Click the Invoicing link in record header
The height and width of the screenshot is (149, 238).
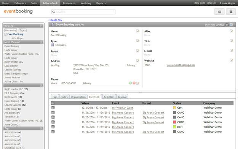click(x=210, y=25)
